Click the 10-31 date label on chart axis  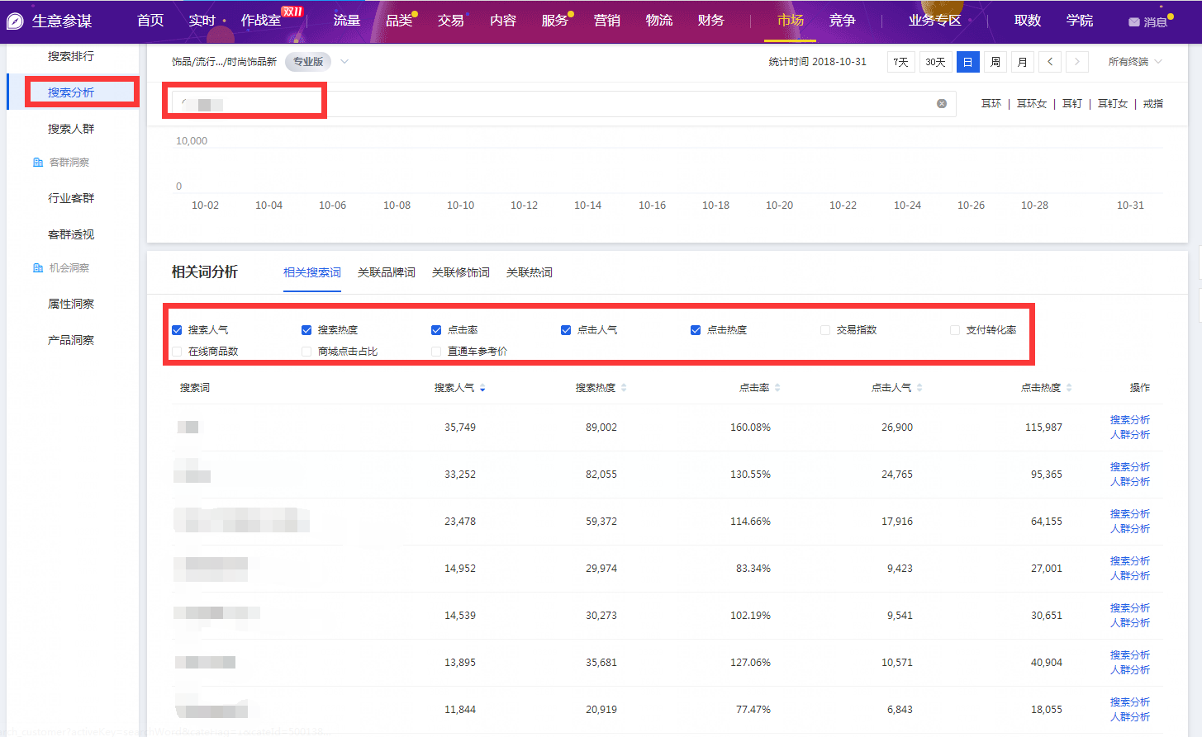point(1130,206)
